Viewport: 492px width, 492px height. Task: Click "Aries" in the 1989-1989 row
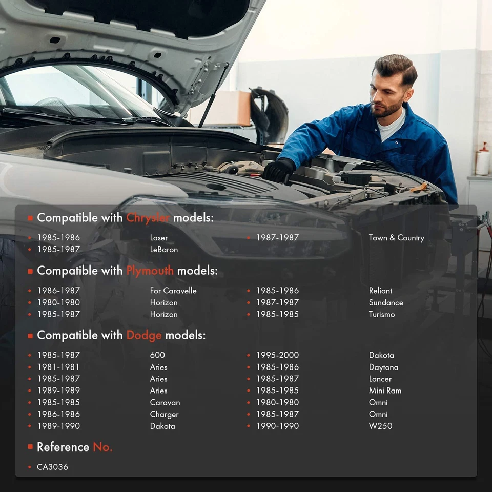(158, 391)
